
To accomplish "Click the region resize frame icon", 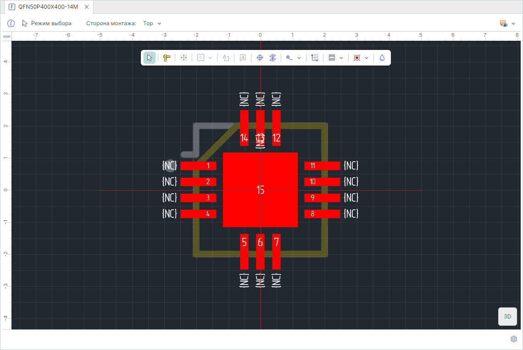I will pos(315,58).
